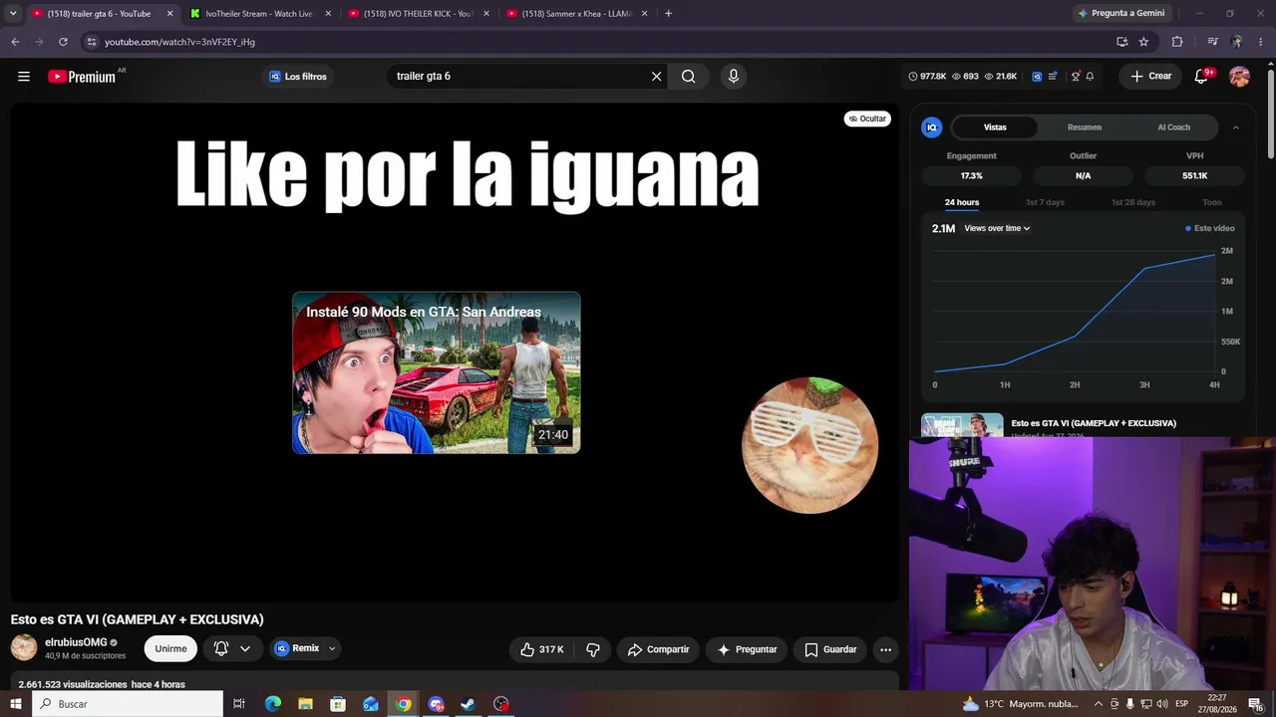This screenshot has width=1276, height=717.
Task: Collapse the vidIQ stats panel
Action: point(1235,127)
